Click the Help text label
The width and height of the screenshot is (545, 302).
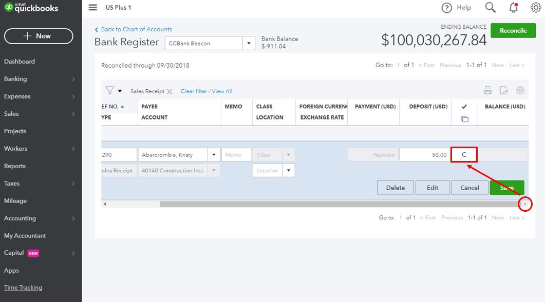(x=464, y=8)
